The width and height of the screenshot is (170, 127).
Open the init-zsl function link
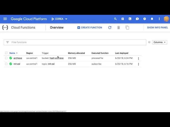click(x=17, y=64)
